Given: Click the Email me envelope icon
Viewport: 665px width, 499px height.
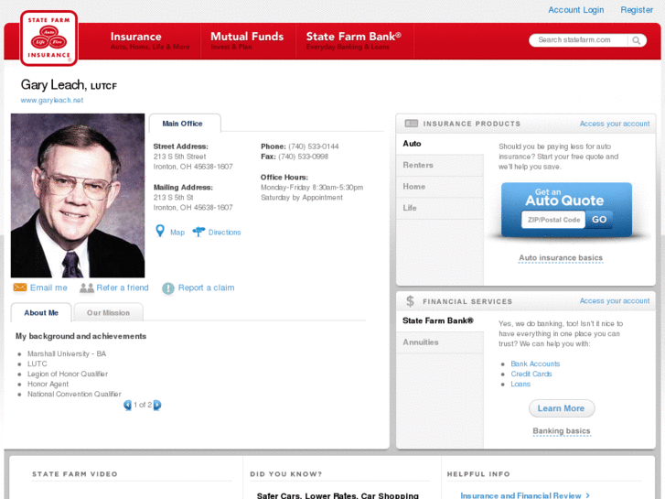Looking at the screenshot, I should (20, 287).
